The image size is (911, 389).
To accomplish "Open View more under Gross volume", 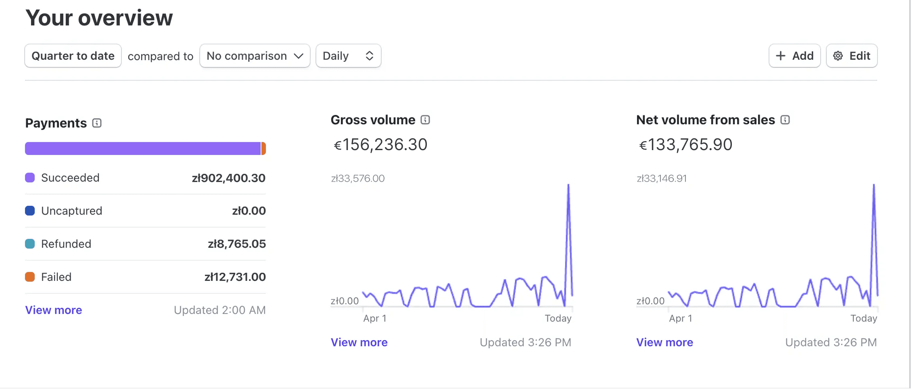I will pyautogui.click(x=359, y=342).
